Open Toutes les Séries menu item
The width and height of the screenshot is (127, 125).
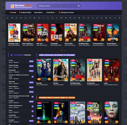[25, 12]
